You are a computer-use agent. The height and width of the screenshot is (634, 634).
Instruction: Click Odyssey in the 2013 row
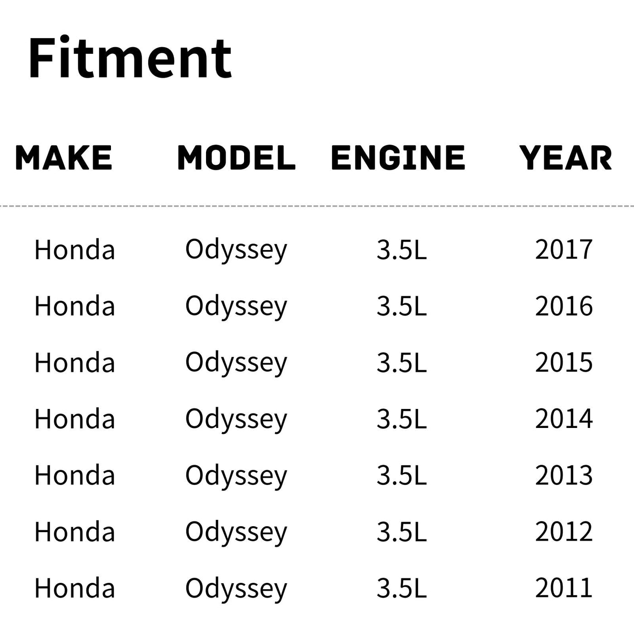click(x=236, y=476)
